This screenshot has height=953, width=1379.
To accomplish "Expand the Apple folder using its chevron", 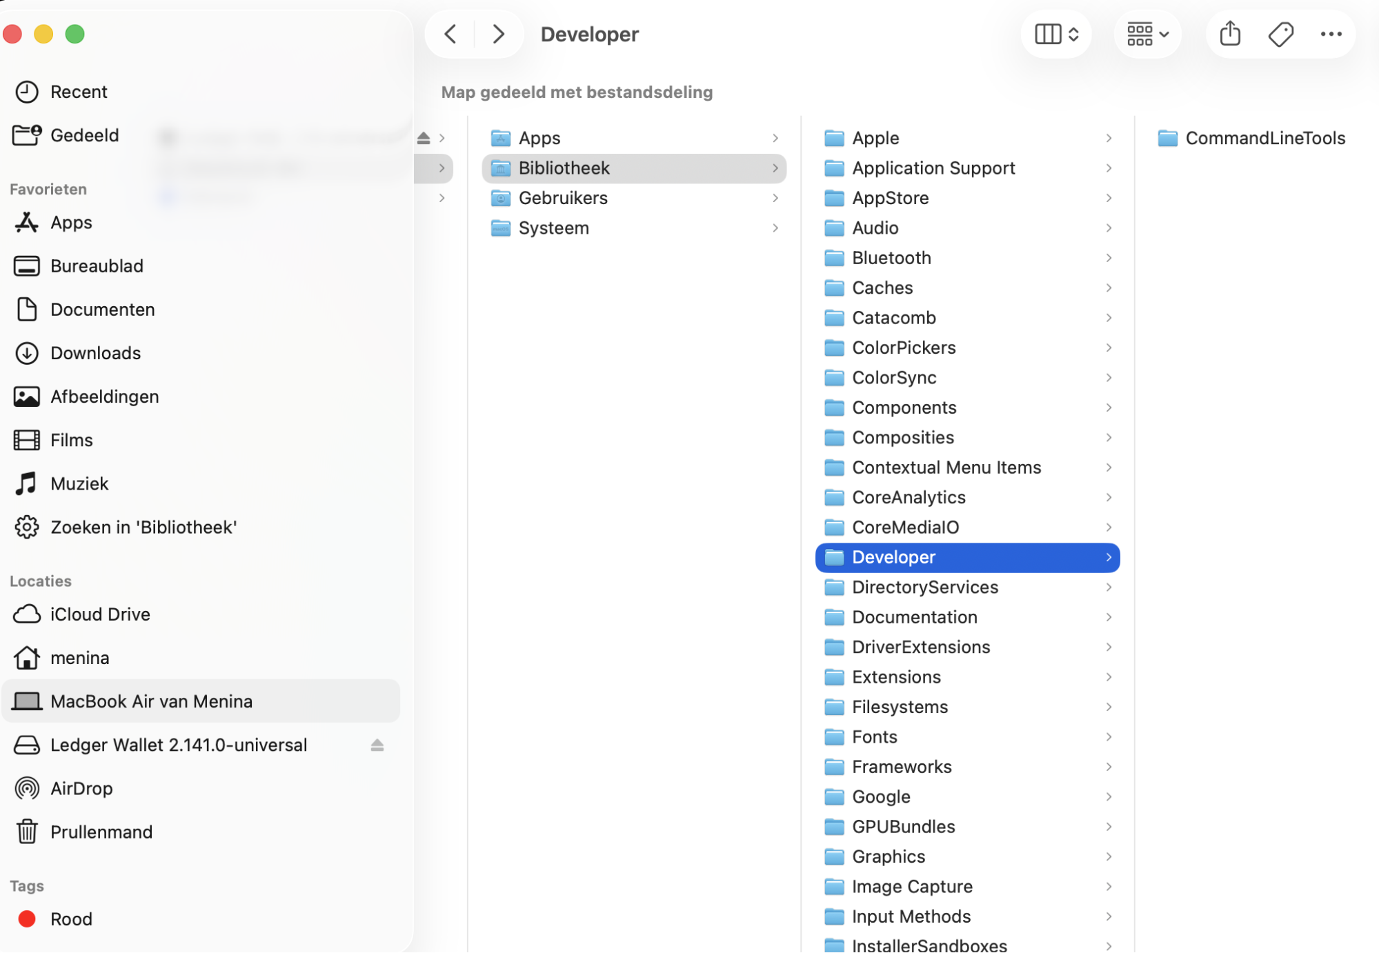I will coord(1109,138).
